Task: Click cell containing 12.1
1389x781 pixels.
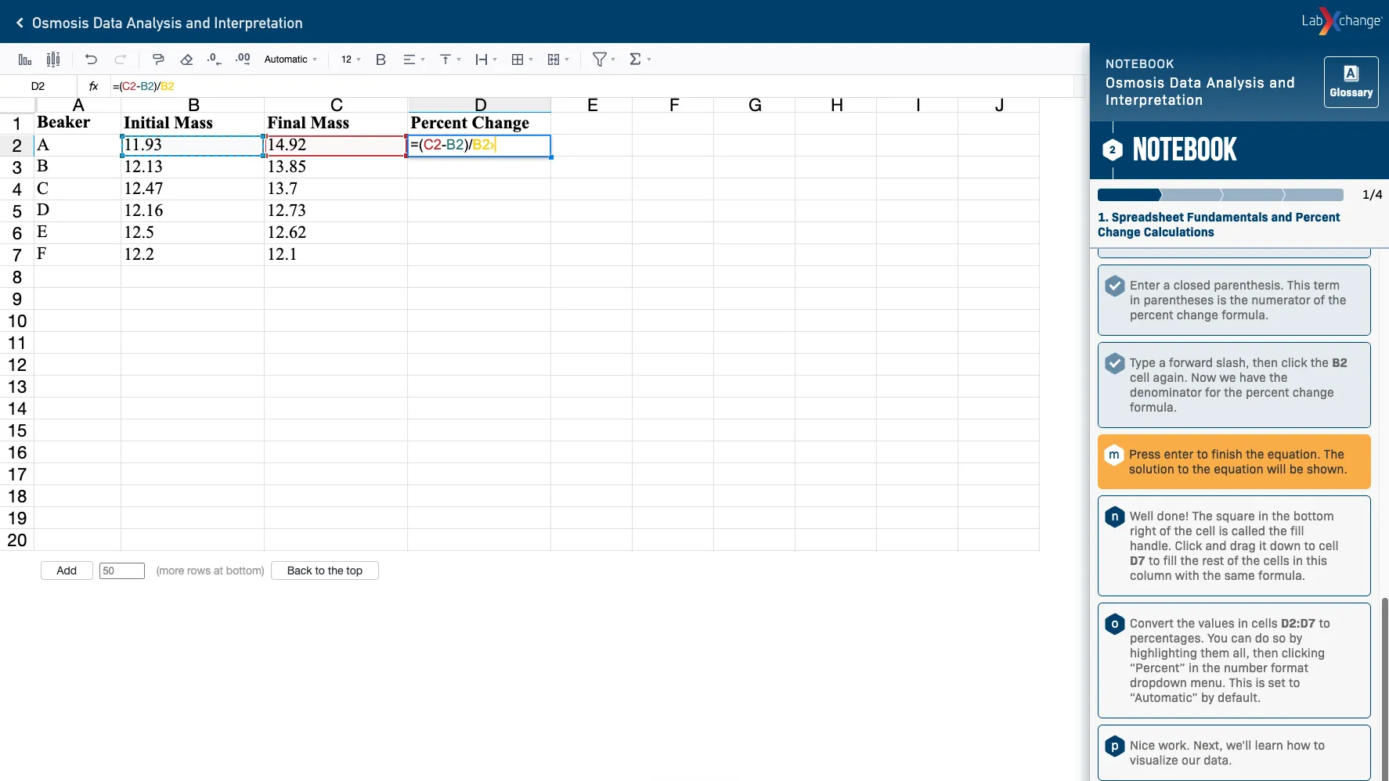Action: [336, 254]
